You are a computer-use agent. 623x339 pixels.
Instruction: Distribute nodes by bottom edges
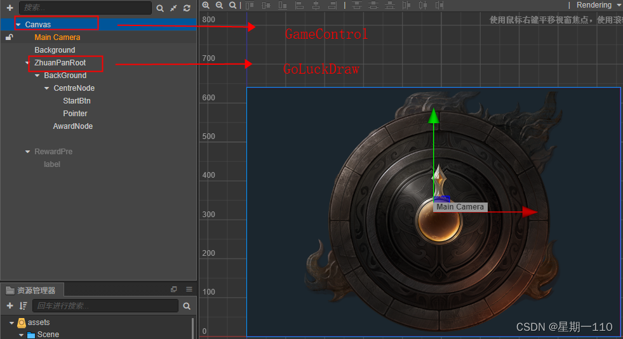click(x=390, y=5)
